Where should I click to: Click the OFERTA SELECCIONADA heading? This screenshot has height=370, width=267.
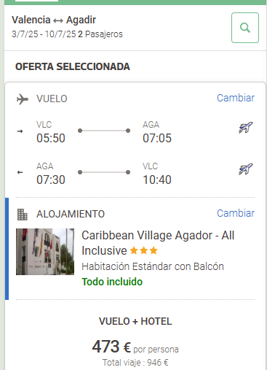coord(73,66)
